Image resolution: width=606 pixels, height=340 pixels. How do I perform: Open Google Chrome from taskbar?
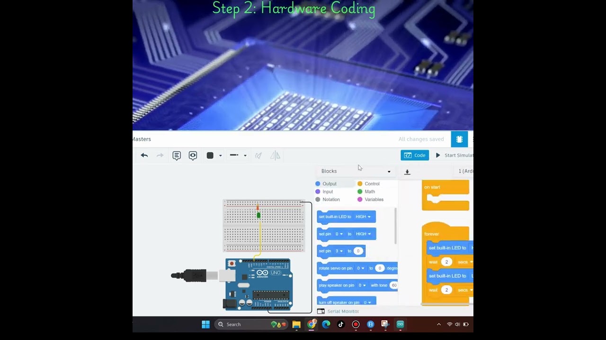pyautogui.click(x=311, y=324)
